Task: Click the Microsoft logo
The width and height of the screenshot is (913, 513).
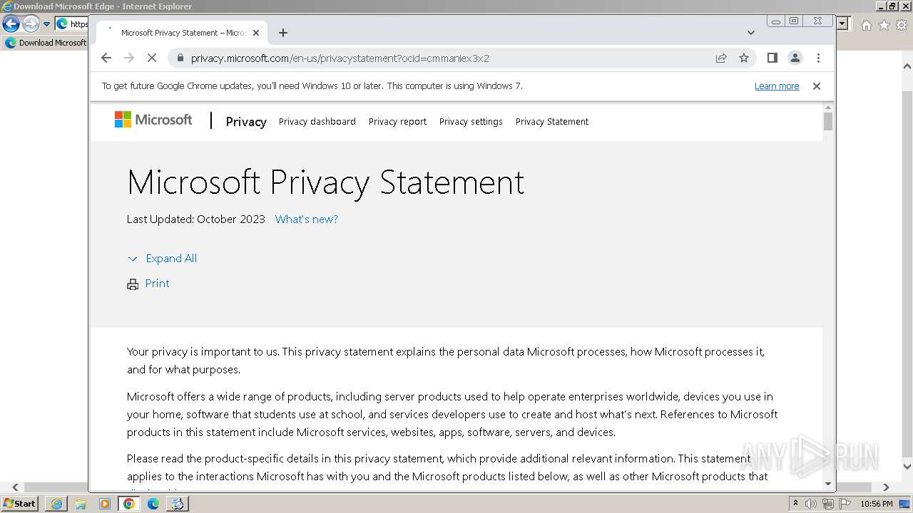Action: coord(153,120)
